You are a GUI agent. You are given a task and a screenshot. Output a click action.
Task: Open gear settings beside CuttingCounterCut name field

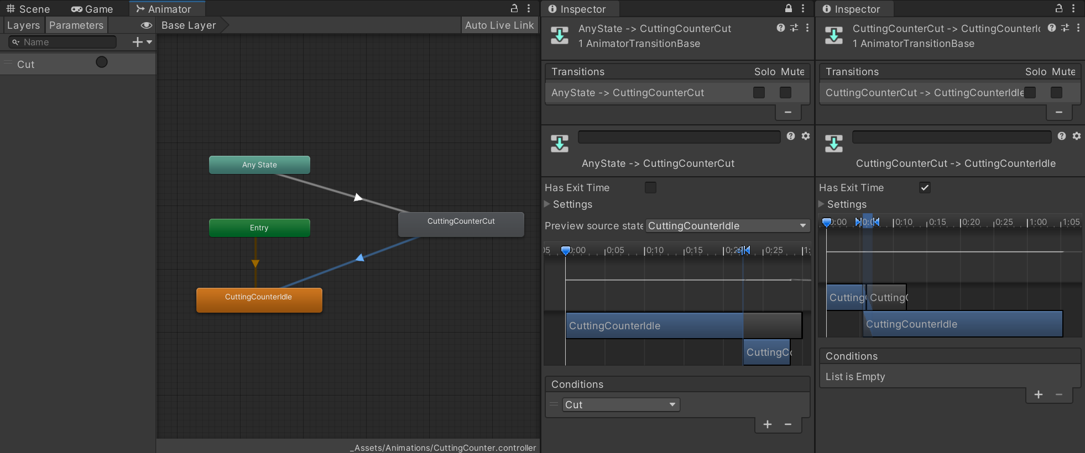click(x=1077, y=136)
